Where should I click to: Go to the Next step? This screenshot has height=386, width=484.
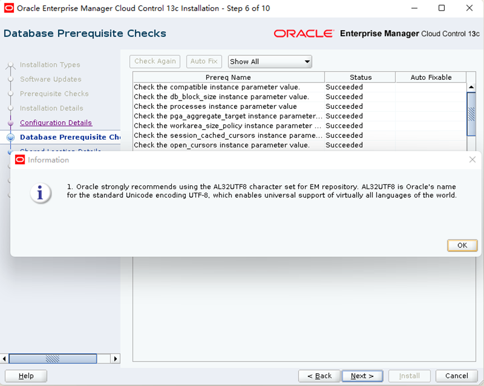click(x=363, y=376)
